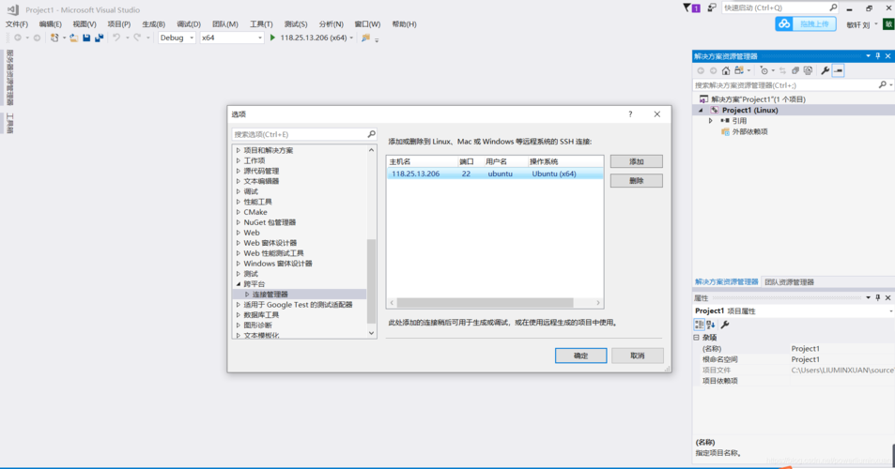
Task: Select NuGet 包管理器 in options tree
Action: [x=270, y=222]
